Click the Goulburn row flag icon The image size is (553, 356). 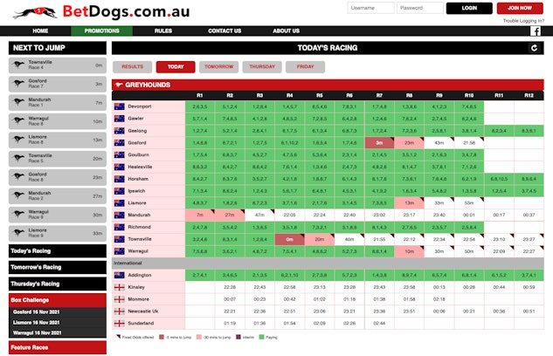click(x=119, y=154)
